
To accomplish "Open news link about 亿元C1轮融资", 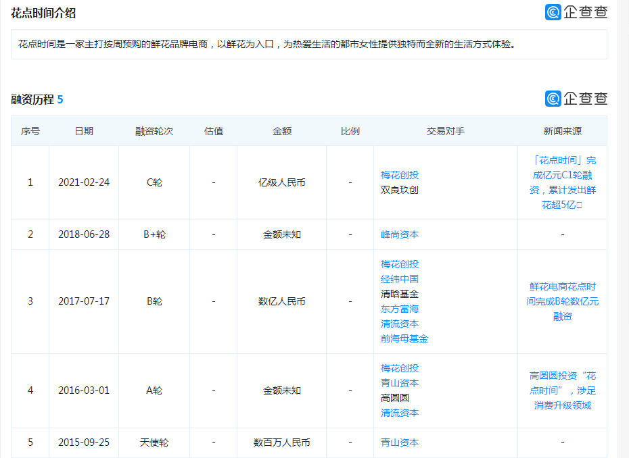I will tap(563, 182).
